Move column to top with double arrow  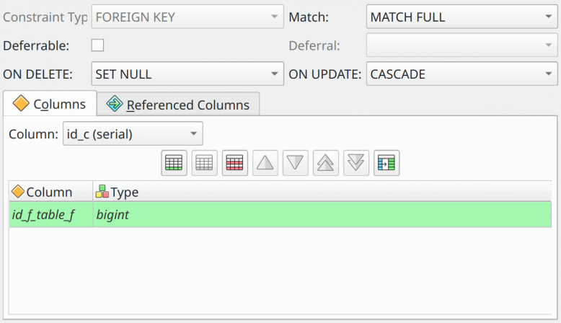pos(326,163)
